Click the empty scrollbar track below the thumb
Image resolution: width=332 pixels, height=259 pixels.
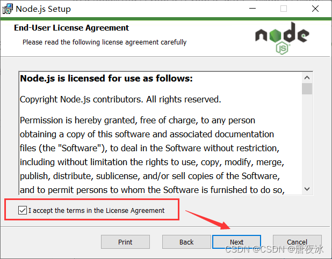tap(307, 139)
